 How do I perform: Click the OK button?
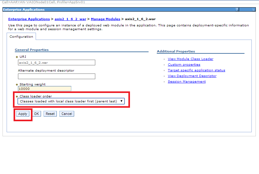point(36,114)
